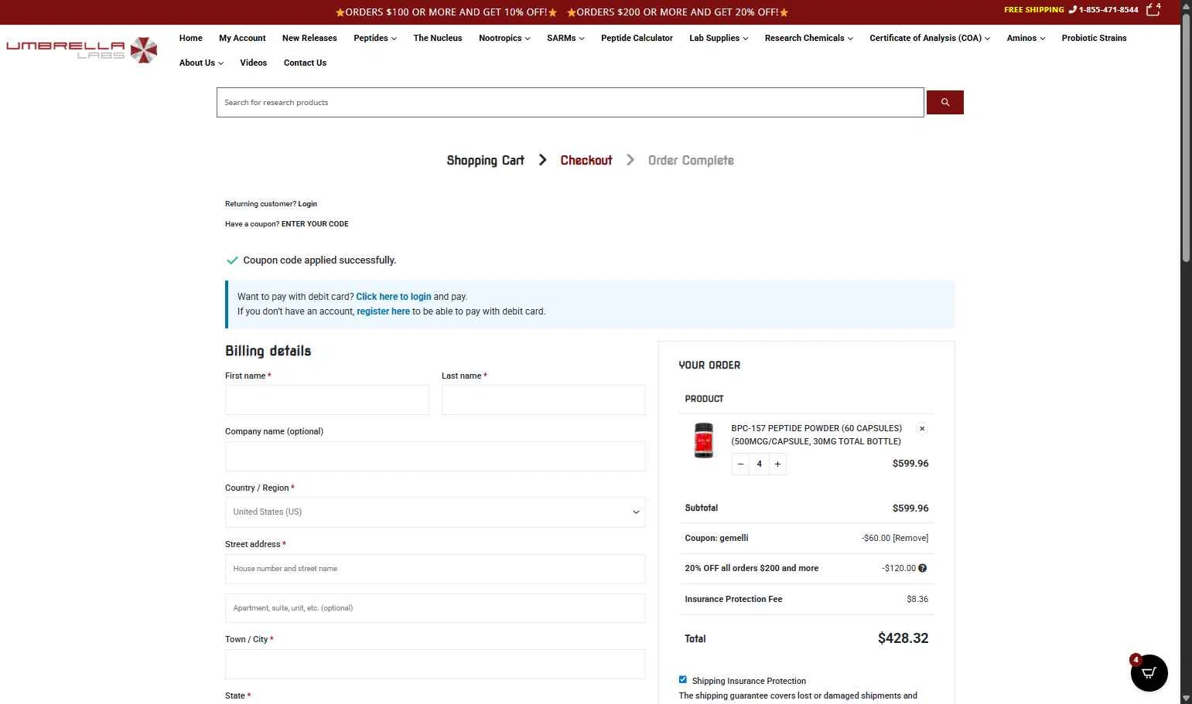
Task: Go back to Shopping Cart step
Action: [x=485, y=160]
